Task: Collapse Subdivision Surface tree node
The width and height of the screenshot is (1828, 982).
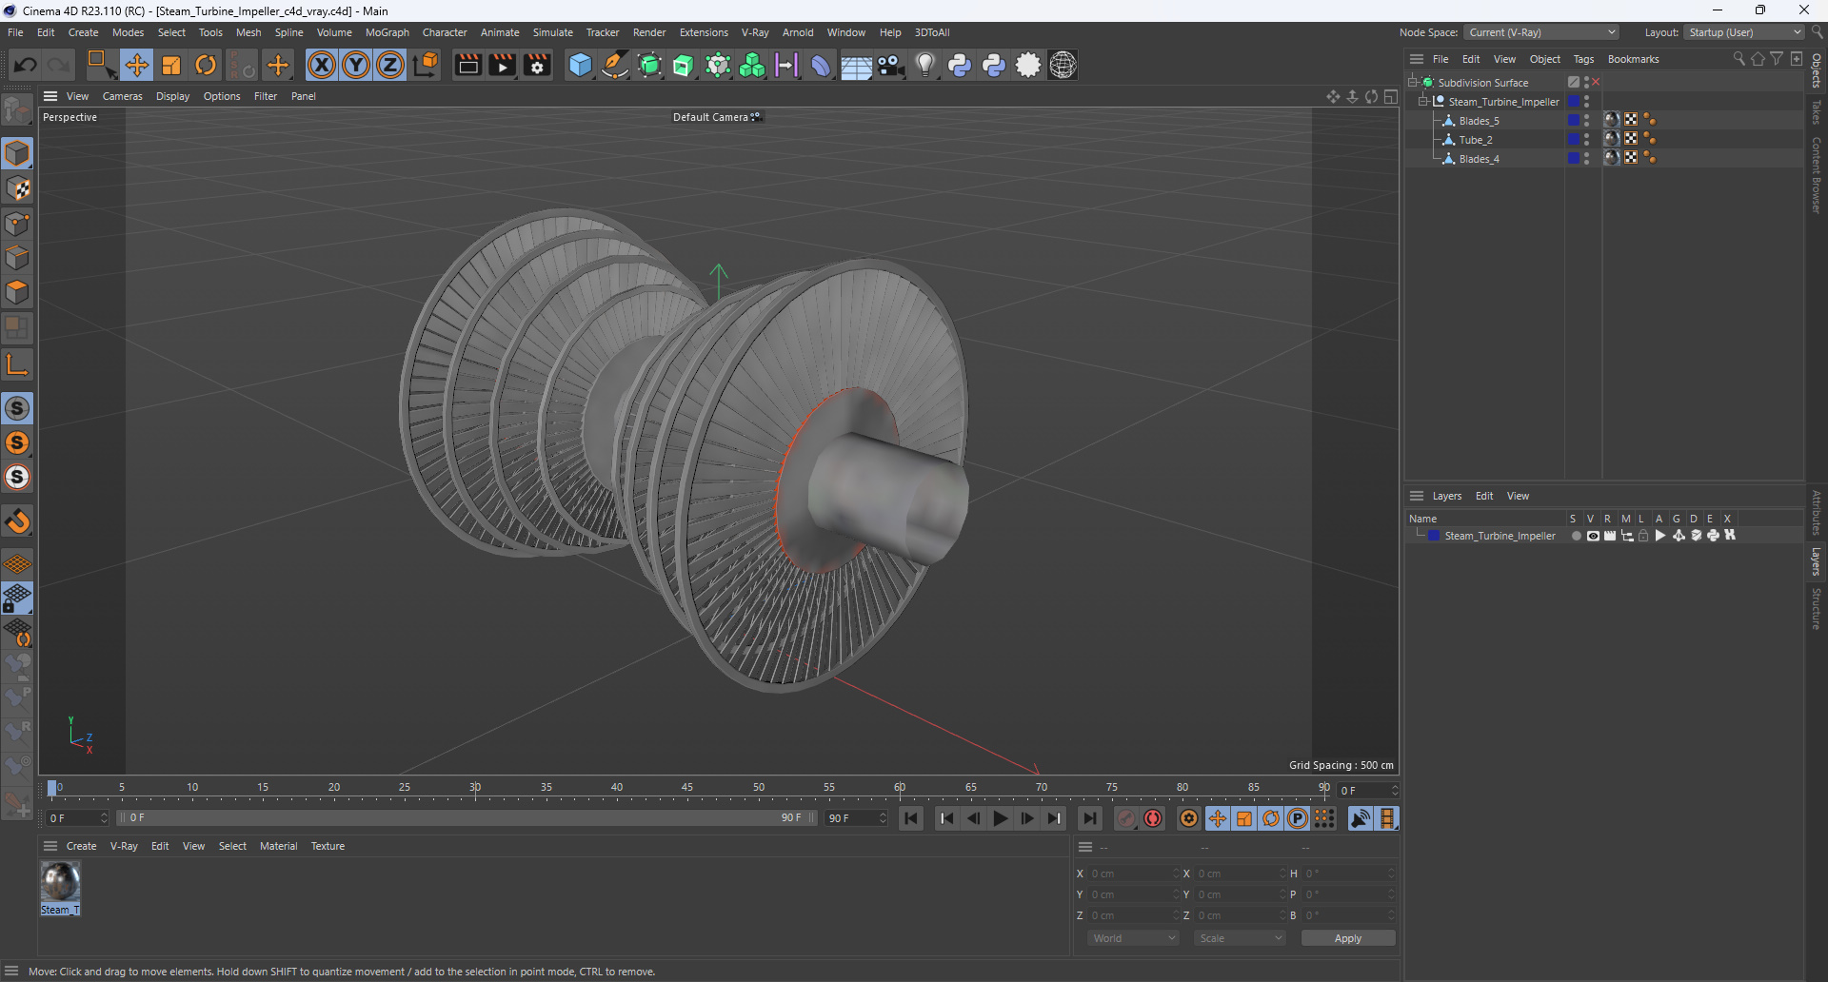Action: [1413, 83]
